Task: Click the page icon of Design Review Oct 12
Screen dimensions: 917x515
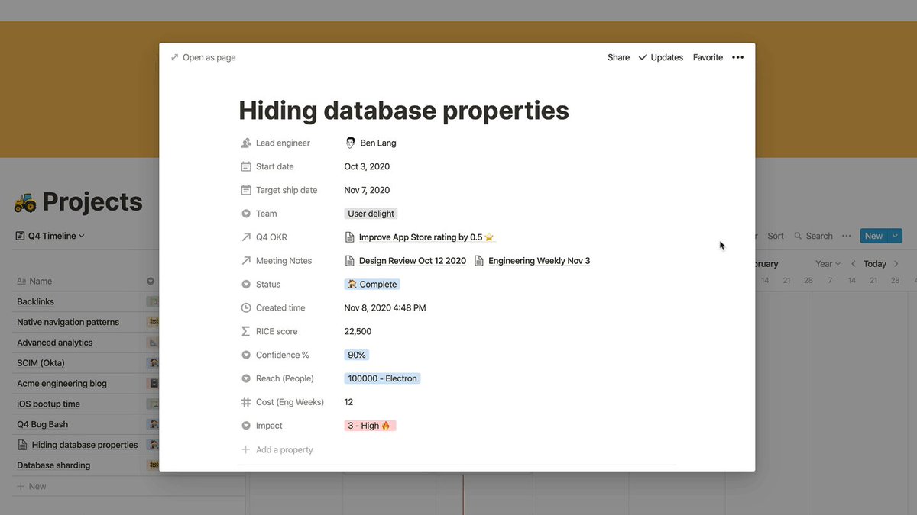Action: coord(350,261)
